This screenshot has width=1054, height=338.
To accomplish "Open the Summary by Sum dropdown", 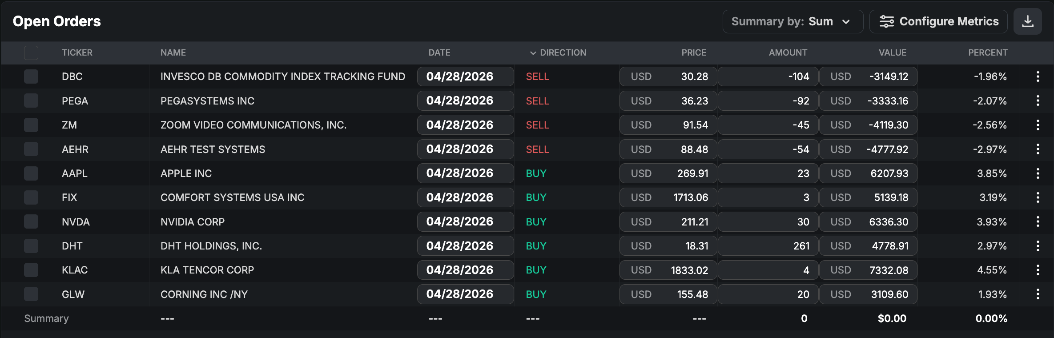I will pos(793,21).
